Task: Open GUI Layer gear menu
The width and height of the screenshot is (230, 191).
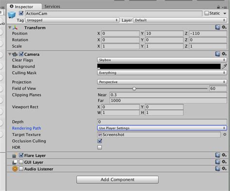Action: pos(224,162)
